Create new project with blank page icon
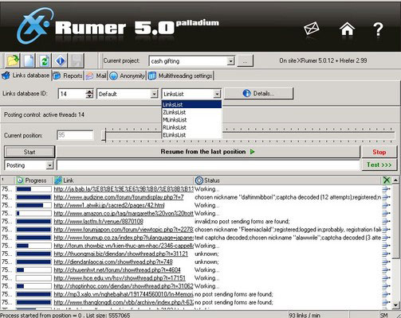401x318 pixels. 29,60
